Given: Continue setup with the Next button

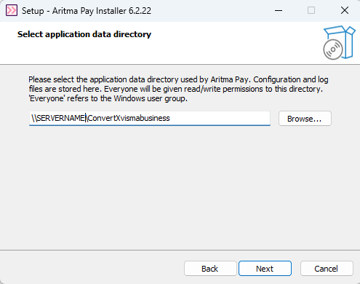Looking at the screenshot, I should pyautogui.click(x=265, y=269).
